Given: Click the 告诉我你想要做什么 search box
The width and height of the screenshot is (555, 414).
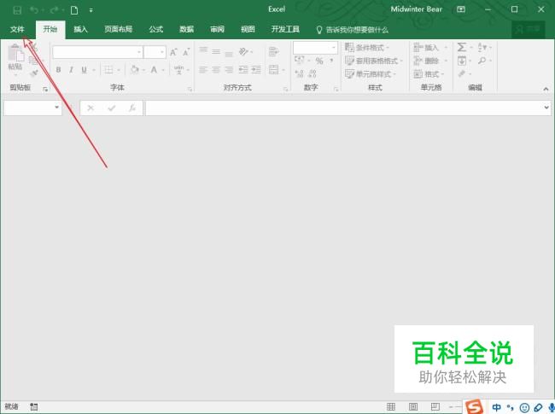Looking at the screenshot, I should coord(353,30).
